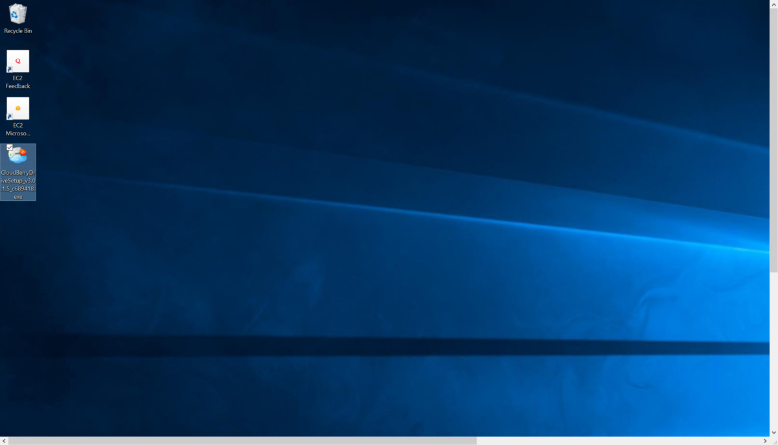Click the horizontal scrollbar left arrow
The width and height of the screenshot is (778, 445).
[x=4, y=441]
